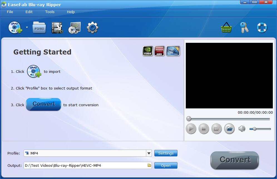Click the 00:00:00/00:00:00 time display
This screenshot has width=277, height=179.
pyautogui.click(x=255, y=113)
